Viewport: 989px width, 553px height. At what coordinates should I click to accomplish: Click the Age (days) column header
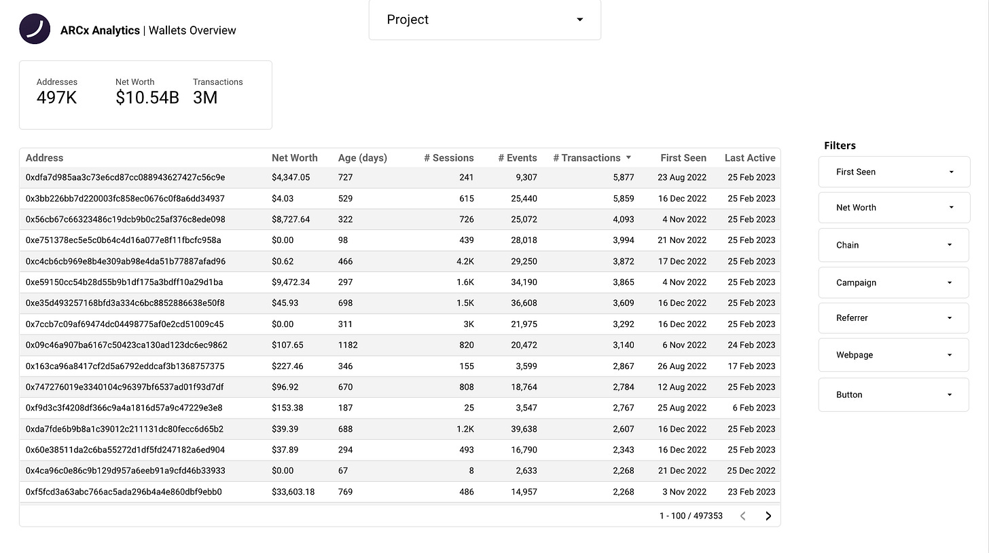(363, 157)
